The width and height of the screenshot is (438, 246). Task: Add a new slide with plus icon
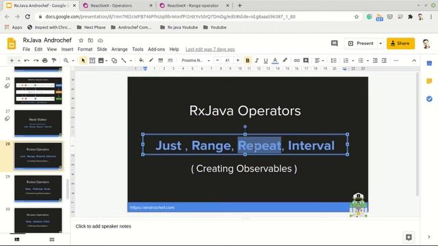tap(12, 61)
